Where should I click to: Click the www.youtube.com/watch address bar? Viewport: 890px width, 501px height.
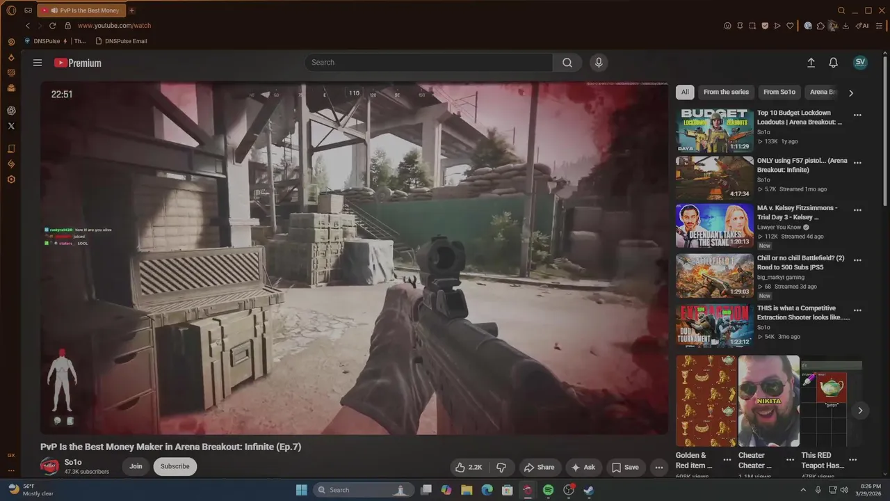114,26
